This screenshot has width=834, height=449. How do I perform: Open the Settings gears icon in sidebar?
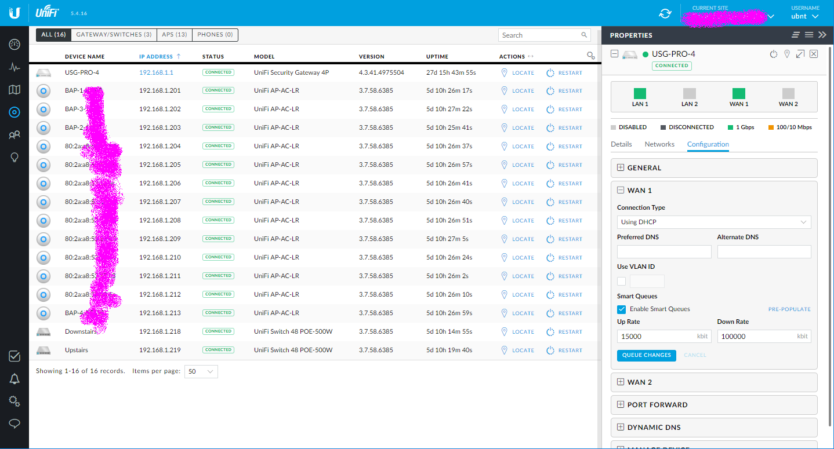[14, 401]
